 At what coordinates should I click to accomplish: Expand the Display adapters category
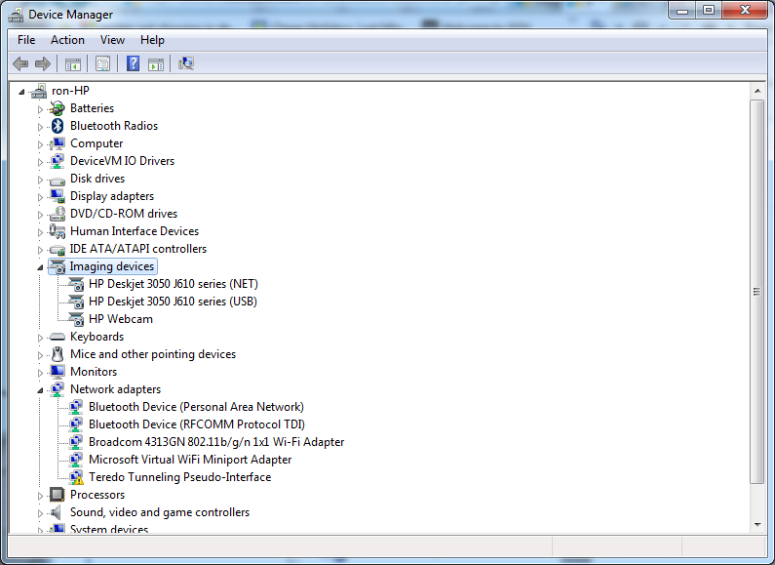point(41,197)
